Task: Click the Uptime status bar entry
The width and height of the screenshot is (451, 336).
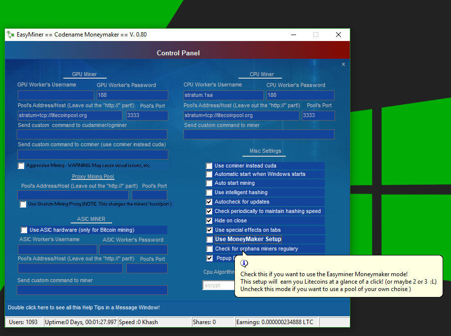Action: coord(80,322)
